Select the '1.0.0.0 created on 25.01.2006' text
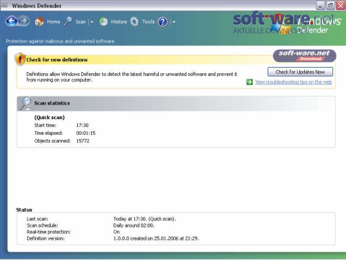Image resolution: width=346 pixels, height=260 pixels. pos(156,239)
